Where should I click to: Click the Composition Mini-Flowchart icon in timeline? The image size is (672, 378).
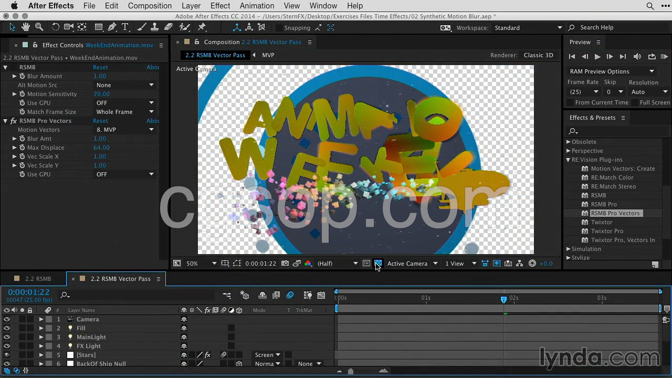click(x=227, y=296)
